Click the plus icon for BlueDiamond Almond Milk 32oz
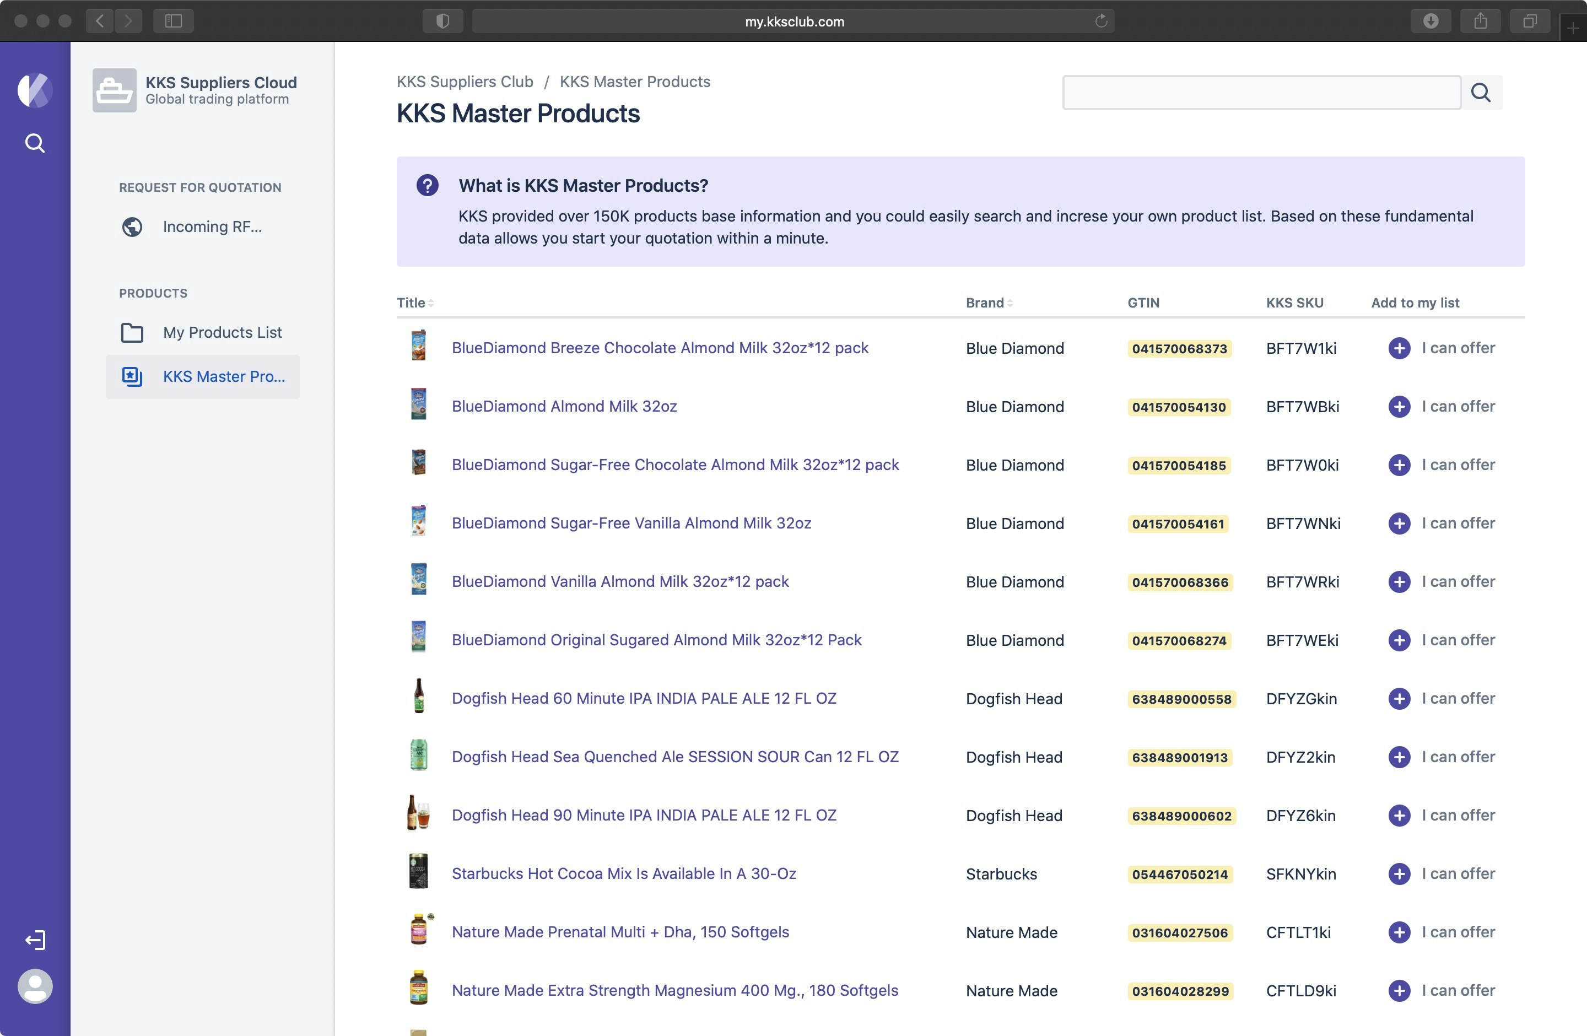The height and width of the screenshot is (1036, 1587). [x=1399, y=407]
